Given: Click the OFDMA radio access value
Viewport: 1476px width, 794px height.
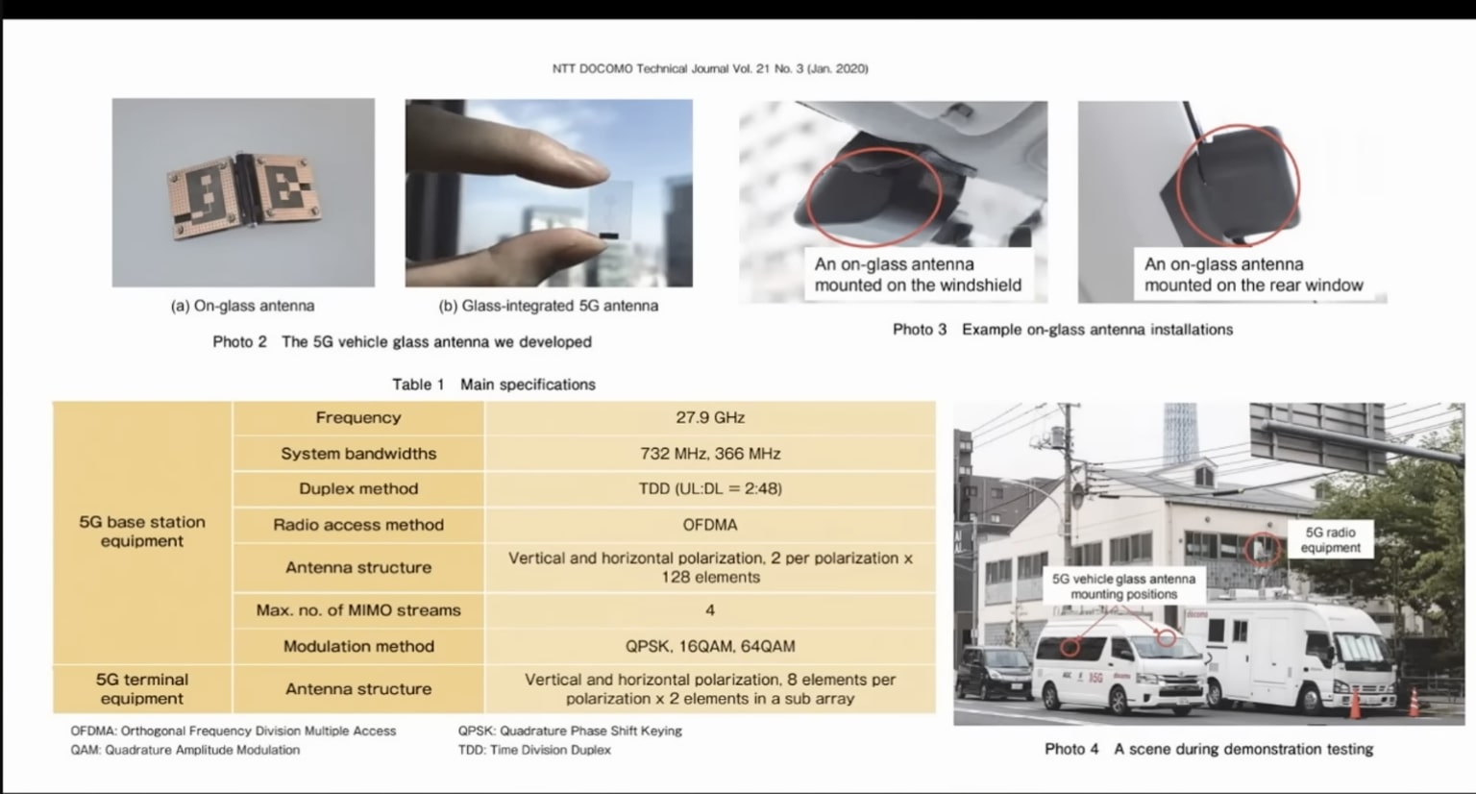Looking at the screenshot, I should pos(710,525).
